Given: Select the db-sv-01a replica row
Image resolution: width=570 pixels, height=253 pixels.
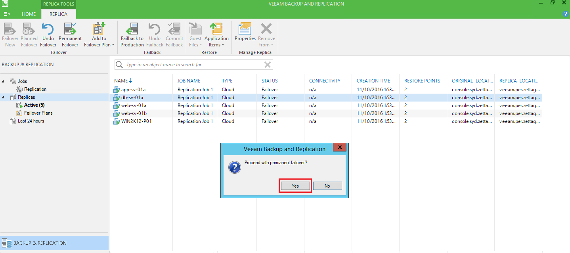Looking at the screenshot, I should pos(326,98).
